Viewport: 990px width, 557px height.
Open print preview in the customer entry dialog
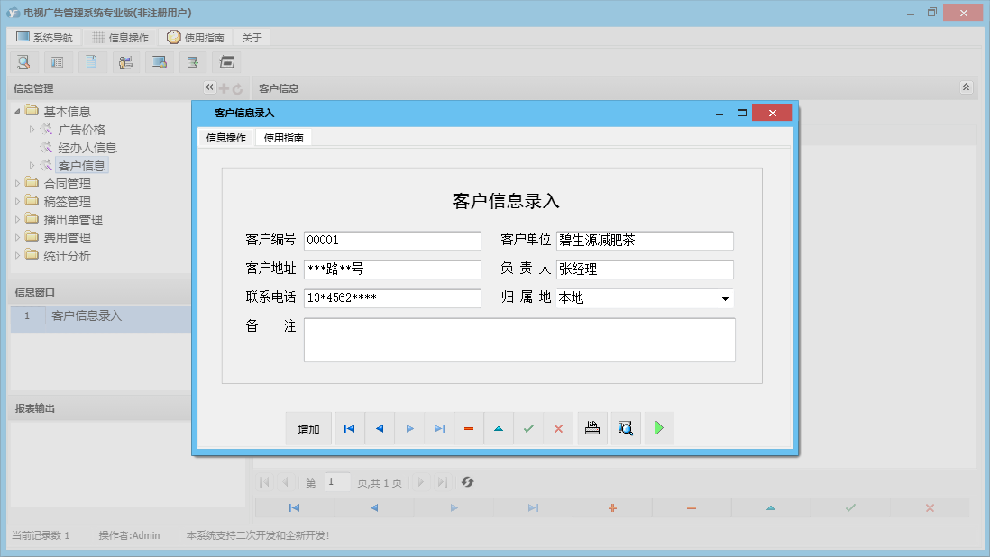tap(626, 428)
